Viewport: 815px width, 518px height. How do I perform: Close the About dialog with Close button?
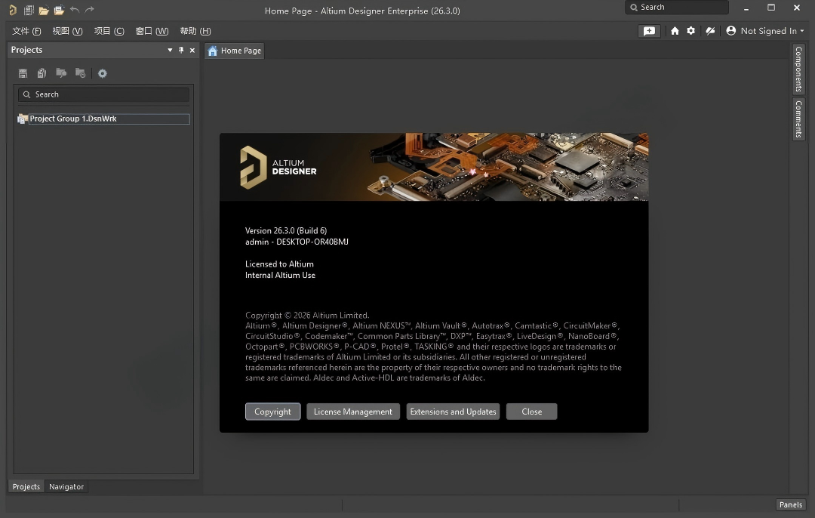click(x=532, y=412)
